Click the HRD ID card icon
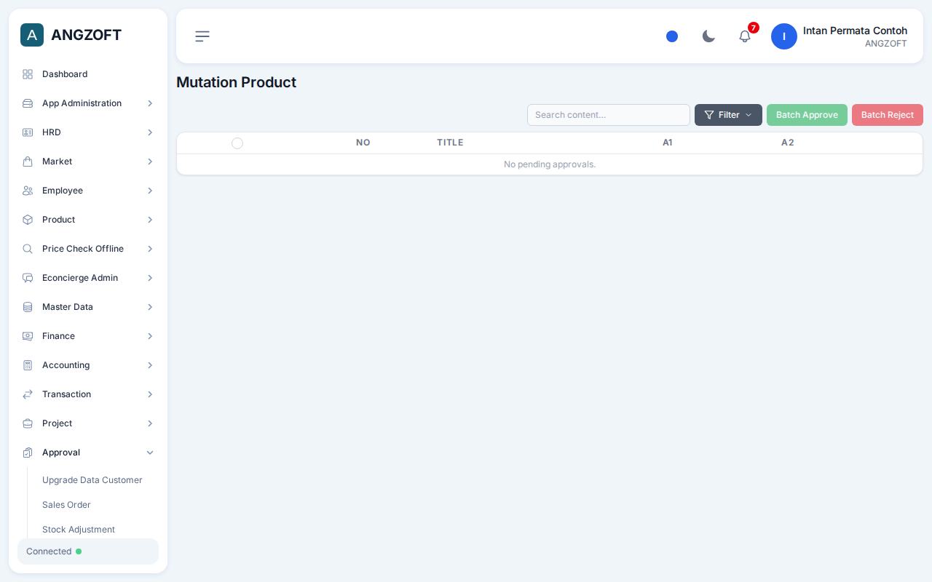Viewport: 932px width, 582px height. [x=28, y=132]
